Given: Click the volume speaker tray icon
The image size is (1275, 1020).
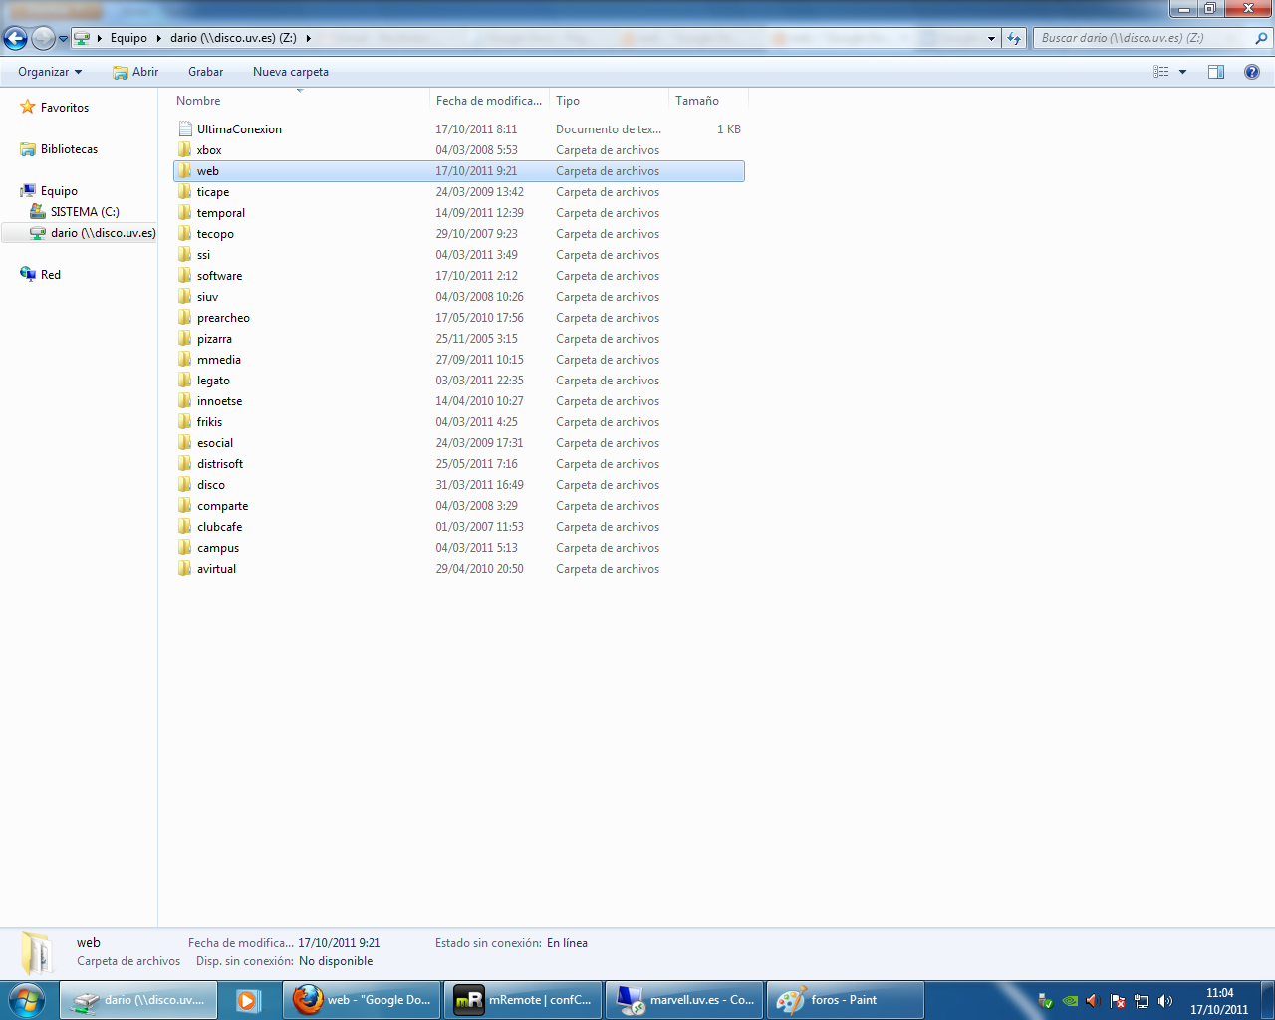Looking at the screenshot, I should tap(1165, 1001).
